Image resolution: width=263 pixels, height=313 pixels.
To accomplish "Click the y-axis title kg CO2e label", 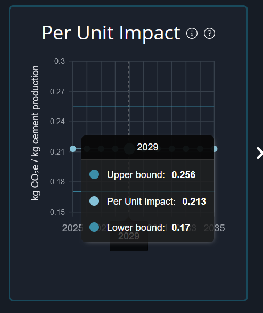I will [36, 133].
